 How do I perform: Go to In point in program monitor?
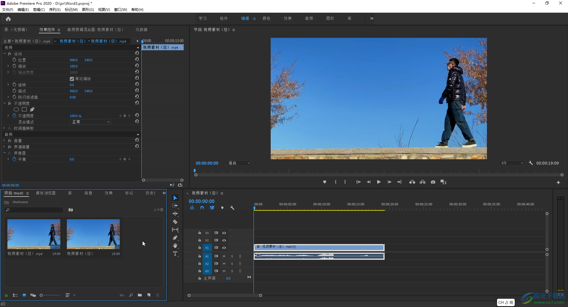click(358, 182)
